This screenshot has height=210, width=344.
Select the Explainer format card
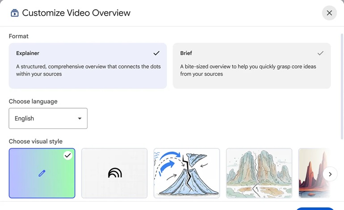(x=88, y=66)
